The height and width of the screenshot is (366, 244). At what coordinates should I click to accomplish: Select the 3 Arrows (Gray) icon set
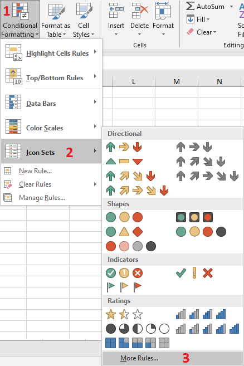click(x=194, y=147)
